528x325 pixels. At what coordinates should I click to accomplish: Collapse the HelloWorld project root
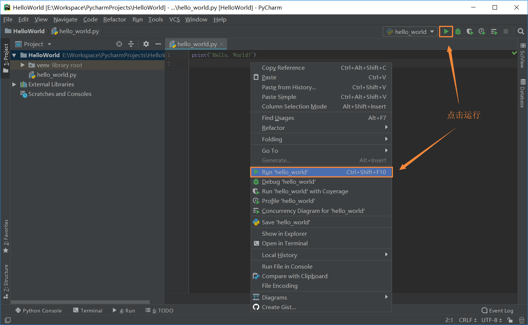point(14,55)
